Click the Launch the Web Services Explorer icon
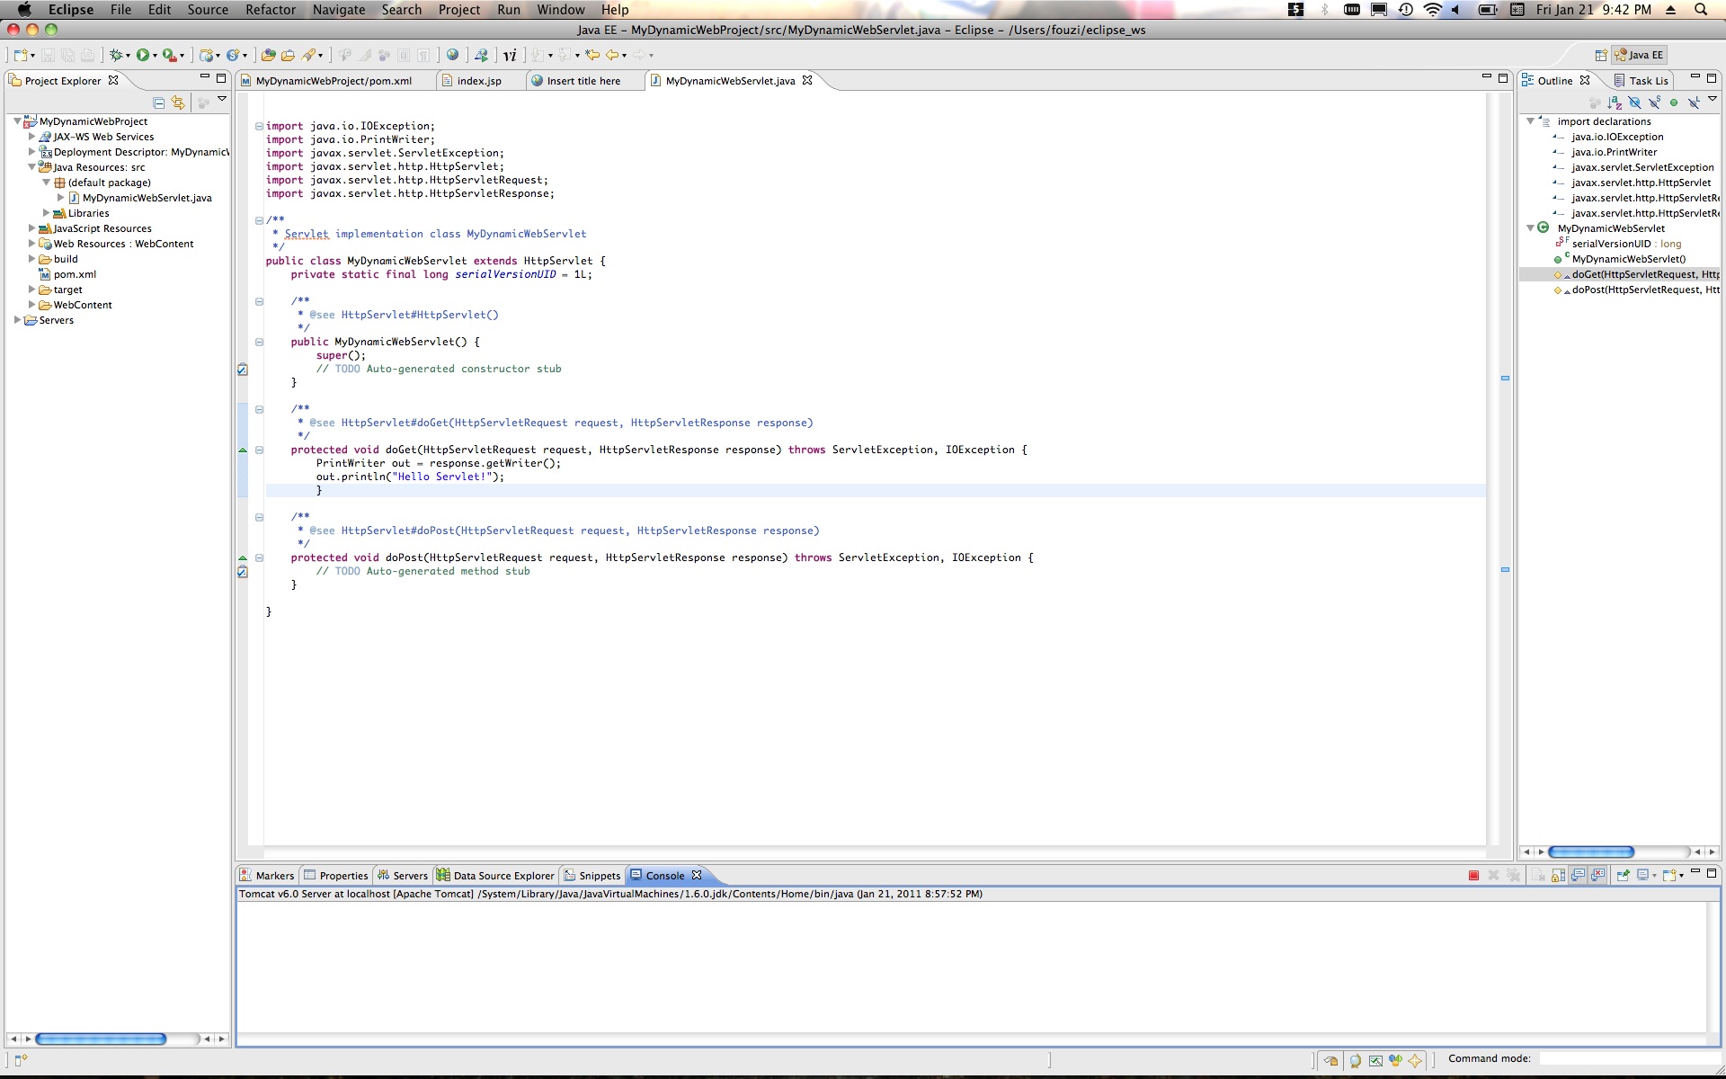 coord(481,55)
